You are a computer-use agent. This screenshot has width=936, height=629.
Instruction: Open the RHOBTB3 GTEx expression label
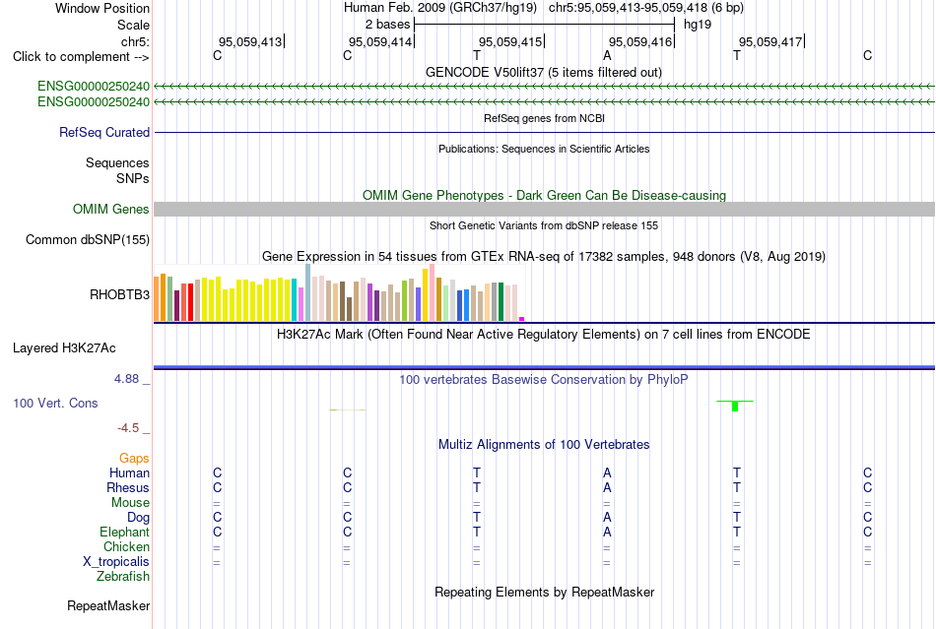click(119, 294)
